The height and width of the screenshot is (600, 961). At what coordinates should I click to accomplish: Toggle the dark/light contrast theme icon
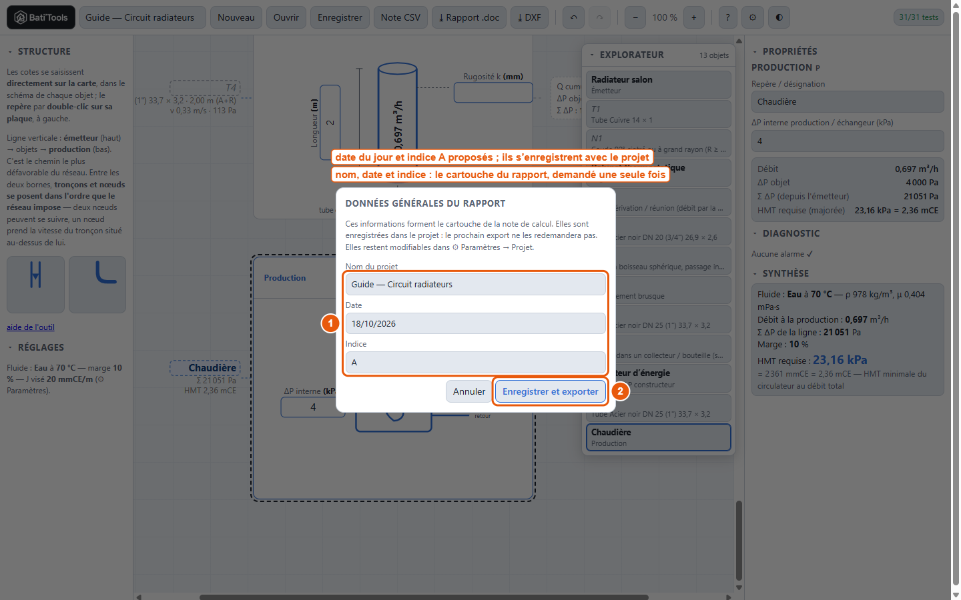779,17
